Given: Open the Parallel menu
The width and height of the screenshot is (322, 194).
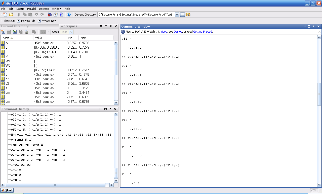Looking at the screenshot, I should 32,9.
